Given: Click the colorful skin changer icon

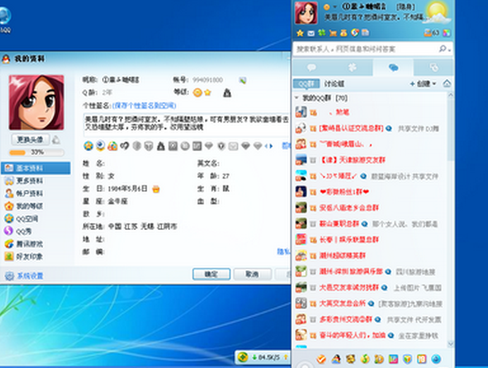Looking at the screenshot, I should click(446, 33).
